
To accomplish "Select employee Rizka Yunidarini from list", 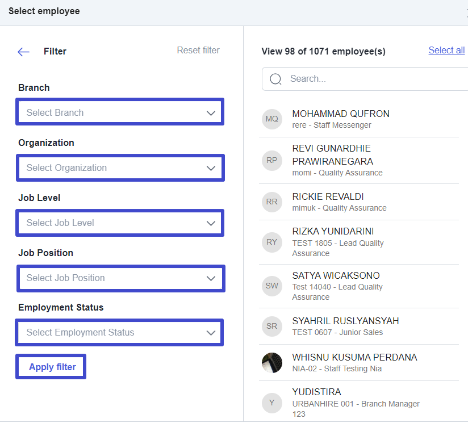I will click(333, 232).
